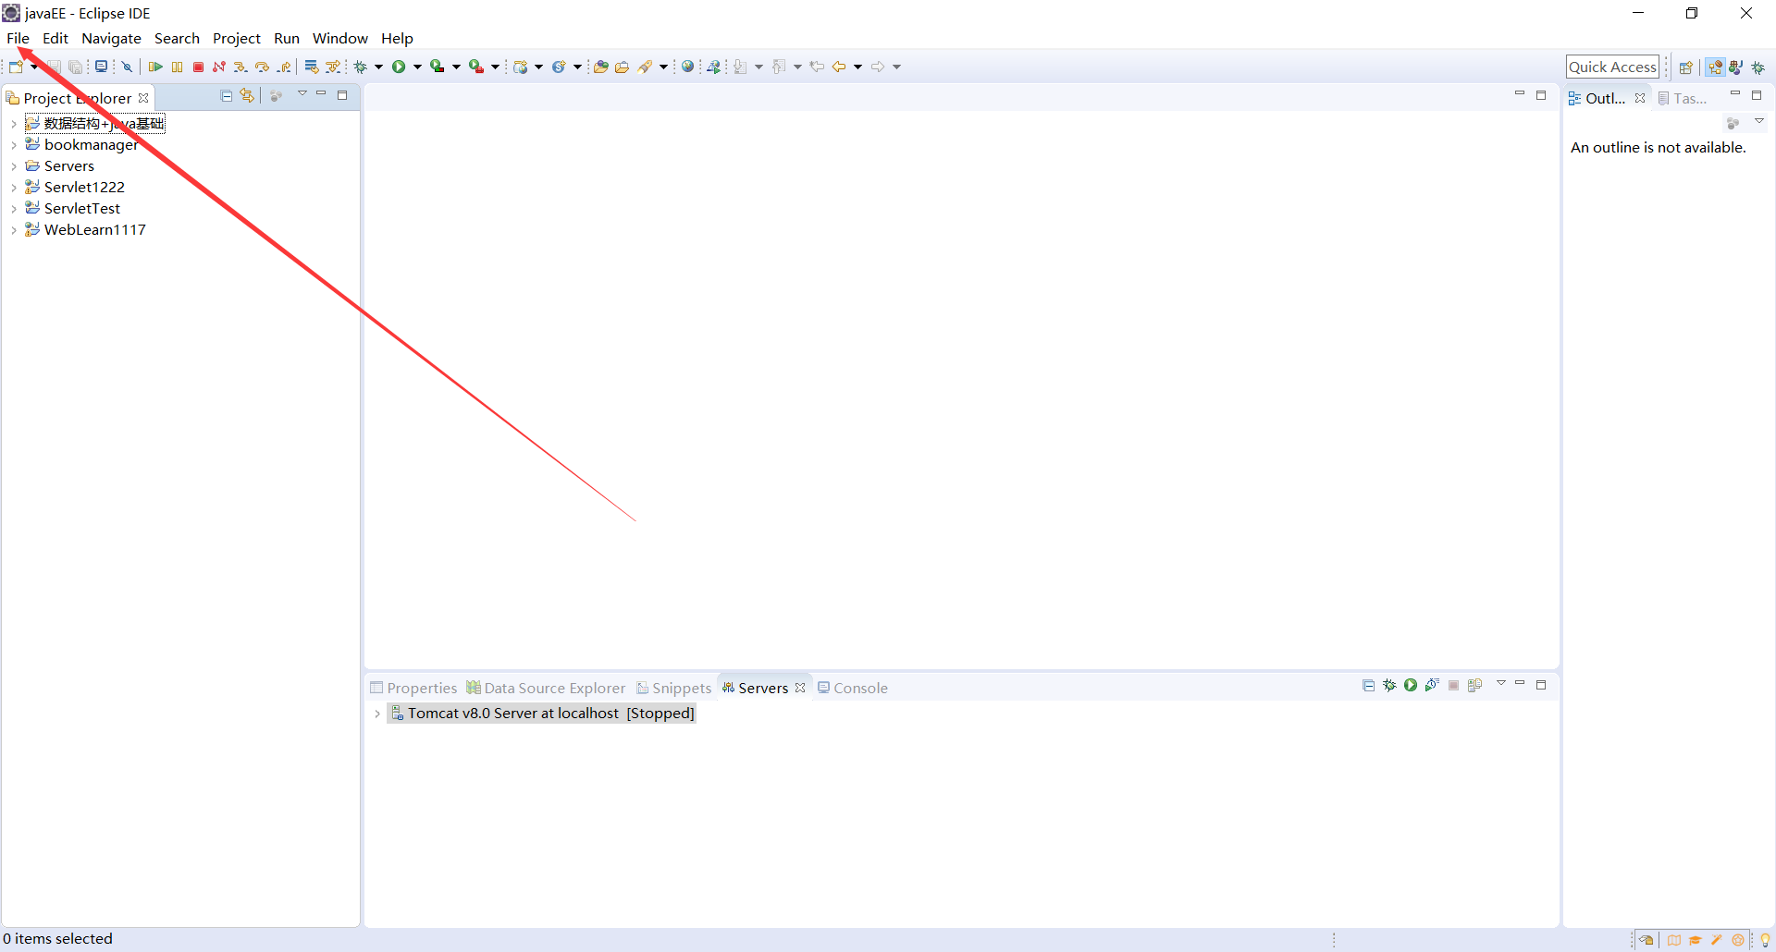Expand the 数据结构+java基础 project
1776x952 pixels.
click(14, 124)
